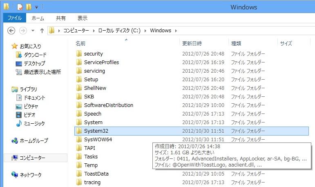Select the tracing folder icon

79,182
